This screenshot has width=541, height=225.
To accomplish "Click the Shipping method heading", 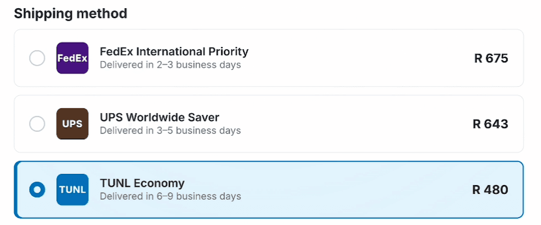I will [71, 14].
